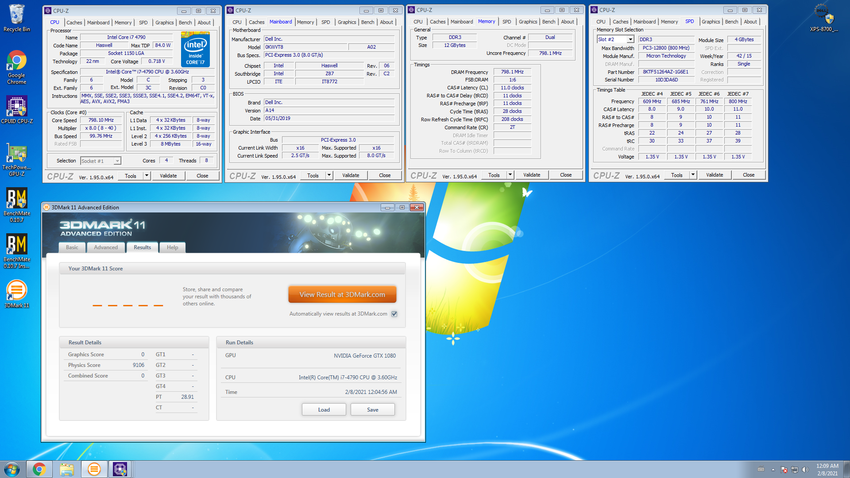The width and height of the screenshot is (850, 478).
Task: Click the Core Speed 798.10 MHz value
Action: point(101,120)
